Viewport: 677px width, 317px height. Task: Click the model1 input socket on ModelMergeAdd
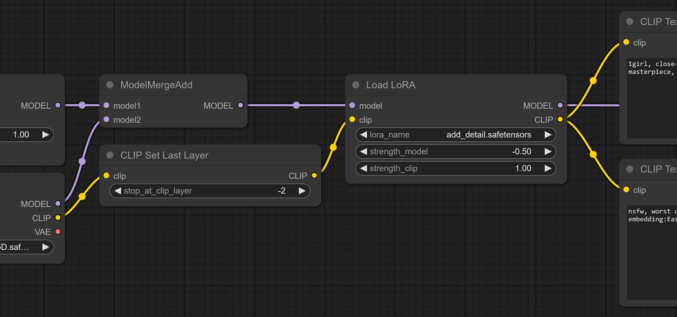[106, 105]
